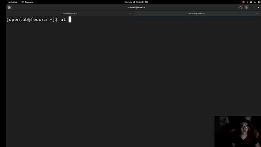The image size is (261, 147).
Task: Click the terminal prompt command line
Action: [39, 20]
